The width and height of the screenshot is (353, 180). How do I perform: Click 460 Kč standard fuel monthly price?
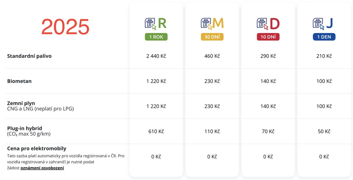[x=212, y=56]
